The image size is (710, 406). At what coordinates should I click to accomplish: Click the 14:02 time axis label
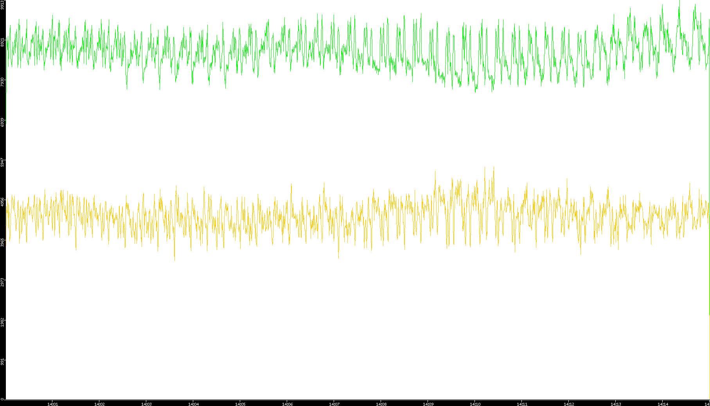(x=99, y=404)
